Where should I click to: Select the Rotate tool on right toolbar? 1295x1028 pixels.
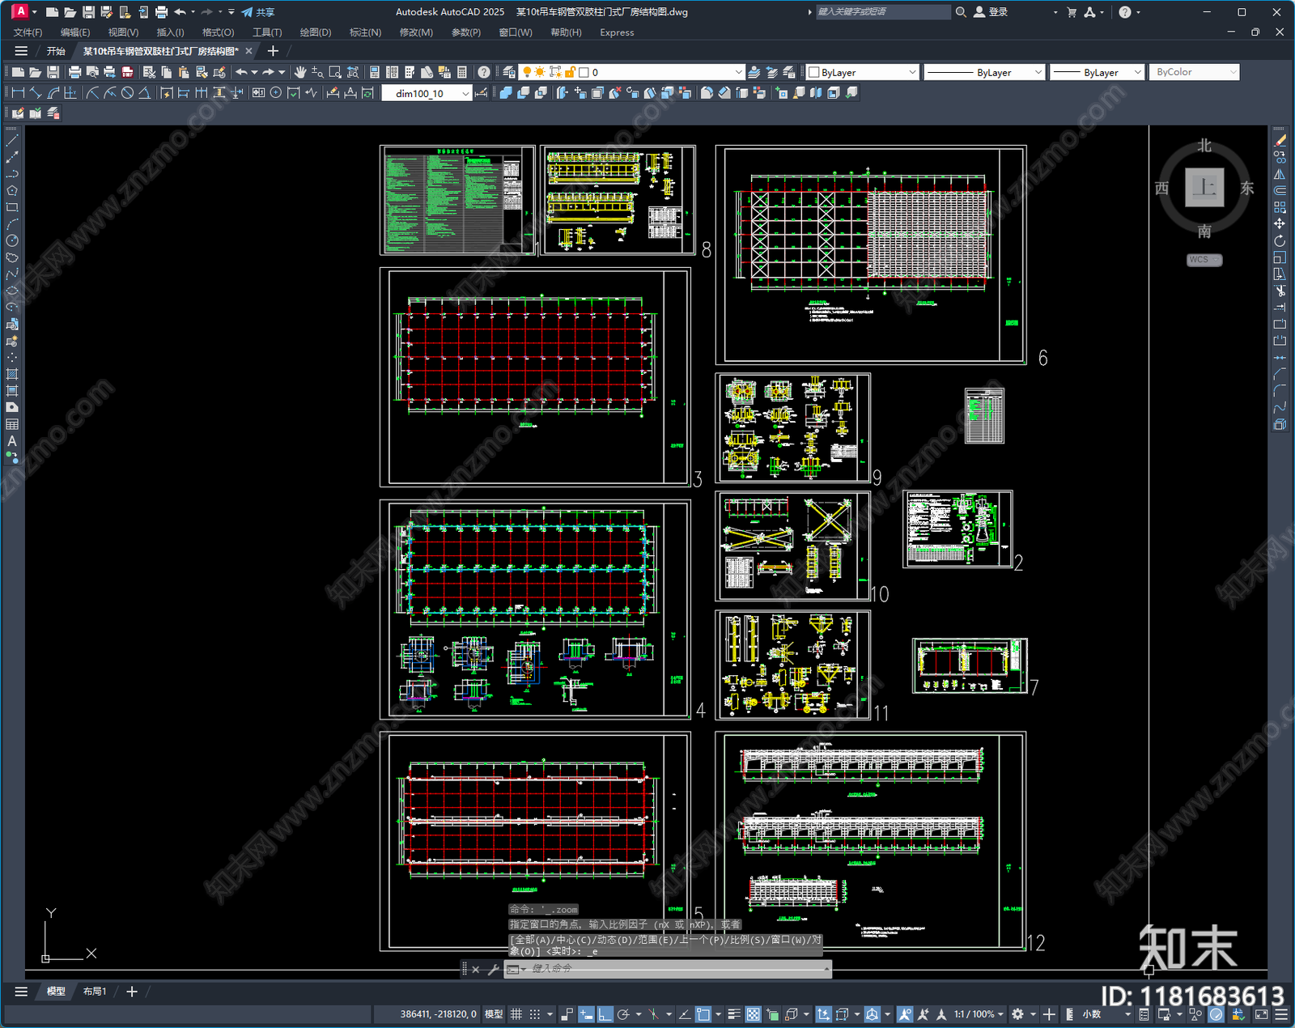1280,240
